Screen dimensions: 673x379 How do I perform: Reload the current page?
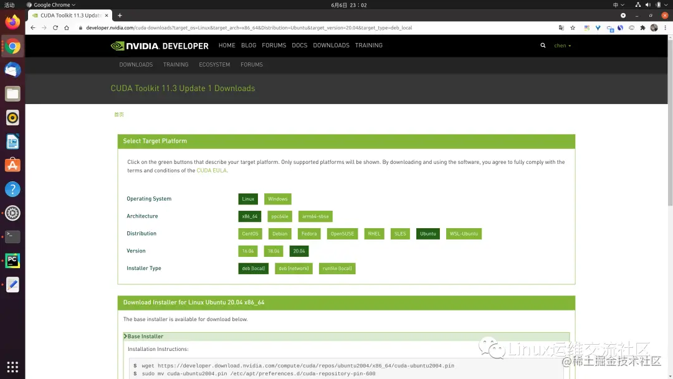click(x=55, y=27)
